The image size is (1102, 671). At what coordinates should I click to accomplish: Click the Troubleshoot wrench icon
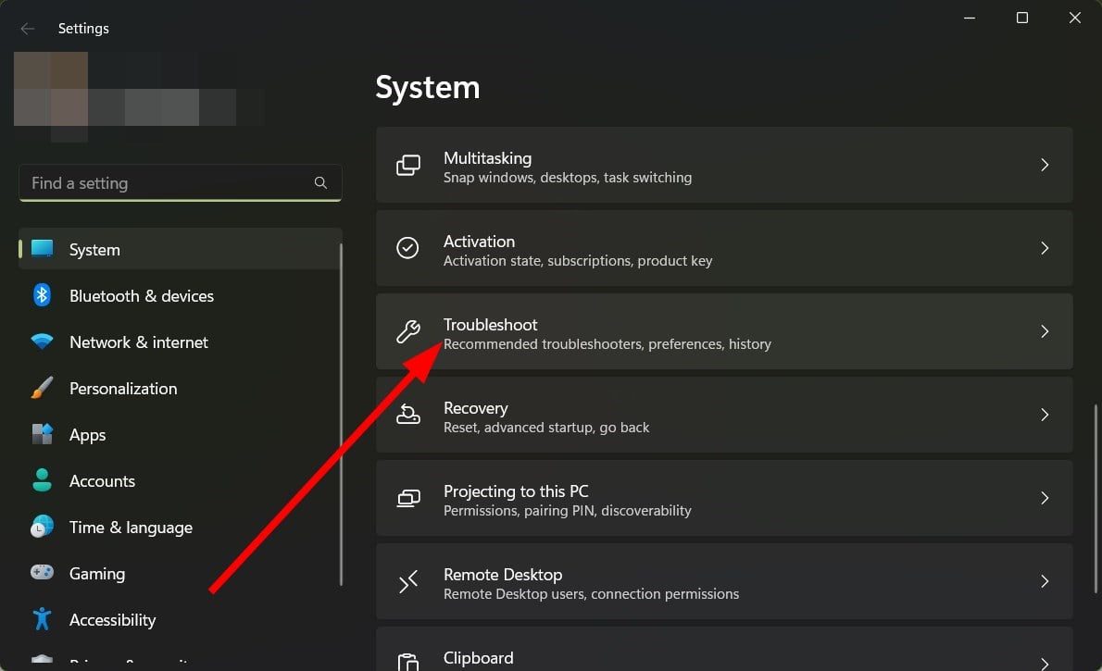point(408,331)
